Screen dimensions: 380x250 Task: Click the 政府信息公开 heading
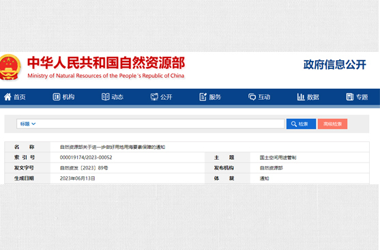pyautogui.click(x=335, y=65)
